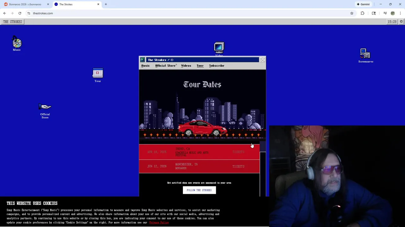Screen dimensions: 405x227
Task: Open the Official Store menu item
Action: [x=165, y=66]
